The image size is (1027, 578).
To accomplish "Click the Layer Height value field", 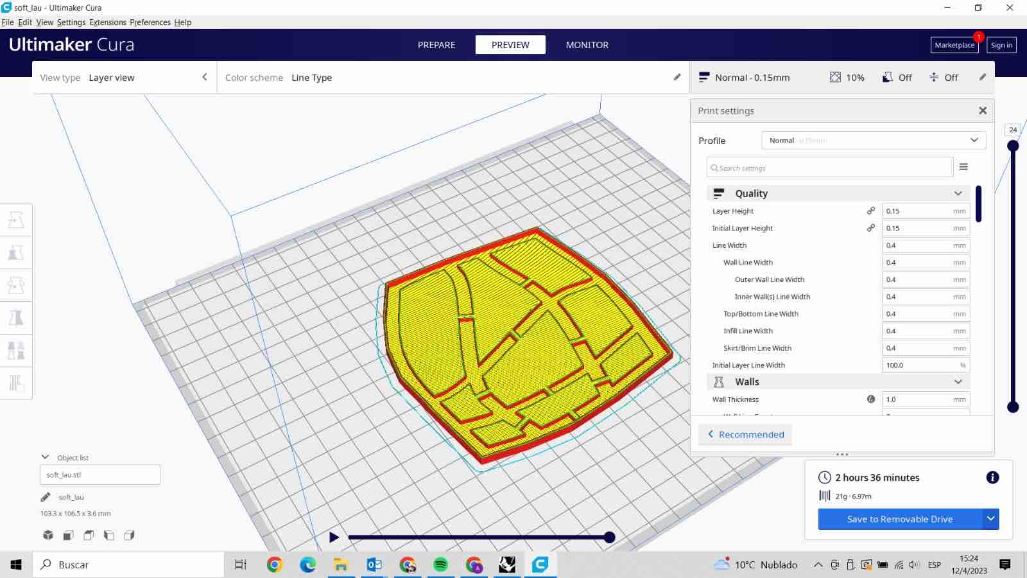I will 926,211.
